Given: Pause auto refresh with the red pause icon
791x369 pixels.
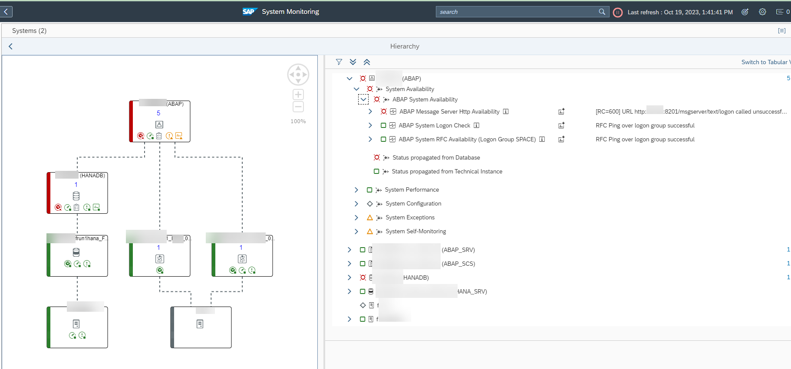Looking at the screenshot, I should (617, 12).
